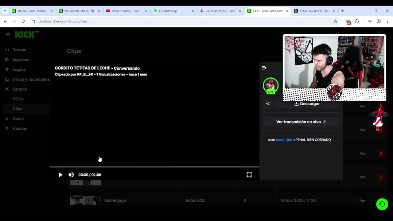Screen dimensions: 393x221
Task: Play the clip video
Action: tap(60, 175)
